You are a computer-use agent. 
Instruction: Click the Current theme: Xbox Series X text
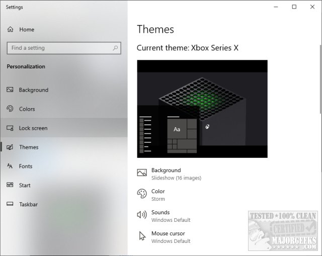[188, 48]
